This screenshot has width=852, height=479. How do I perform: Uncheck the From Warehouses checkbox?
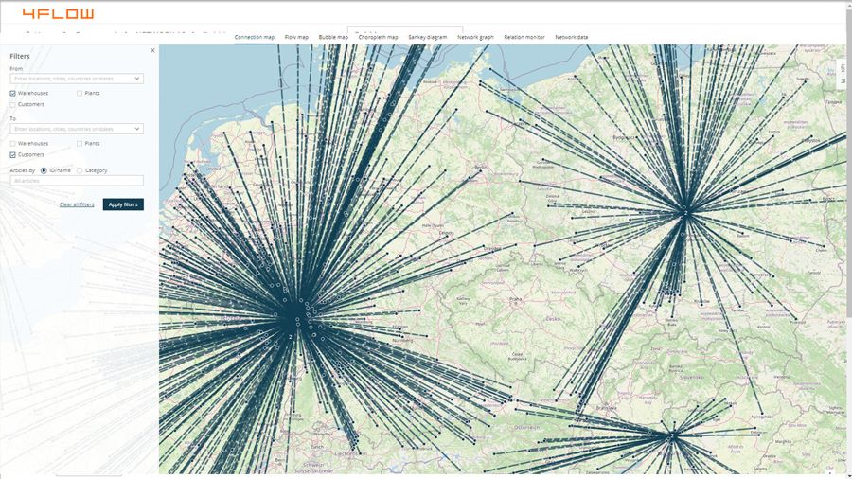tap(13, 93)
